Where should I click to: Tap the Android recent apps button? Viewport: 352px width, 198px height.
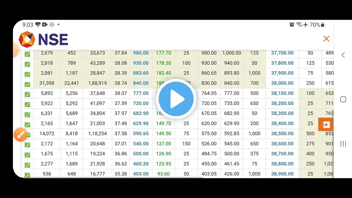(343, 144)
